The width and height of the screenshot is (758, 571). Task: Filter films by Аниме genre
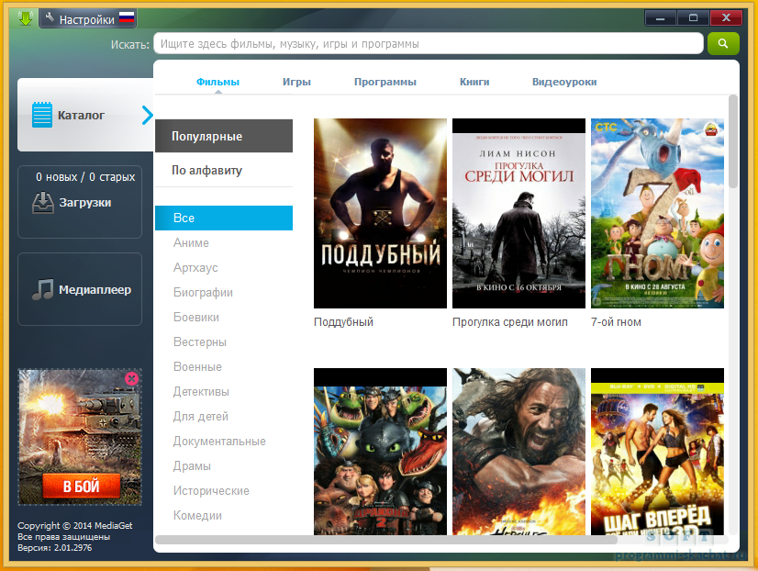191,242
